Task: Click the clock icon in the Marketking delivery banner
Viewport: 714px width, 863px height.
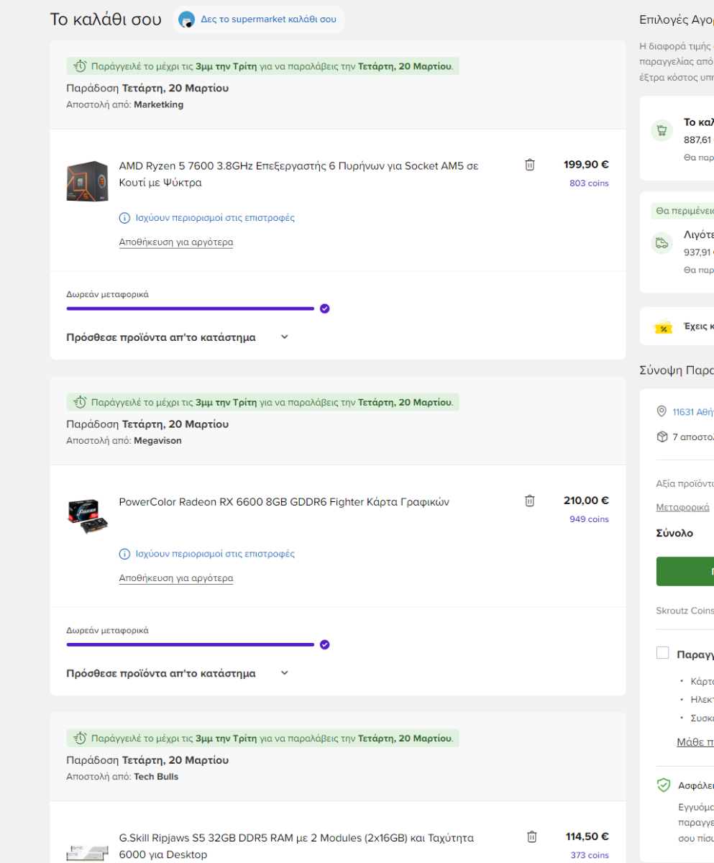Action: (80, 66)
